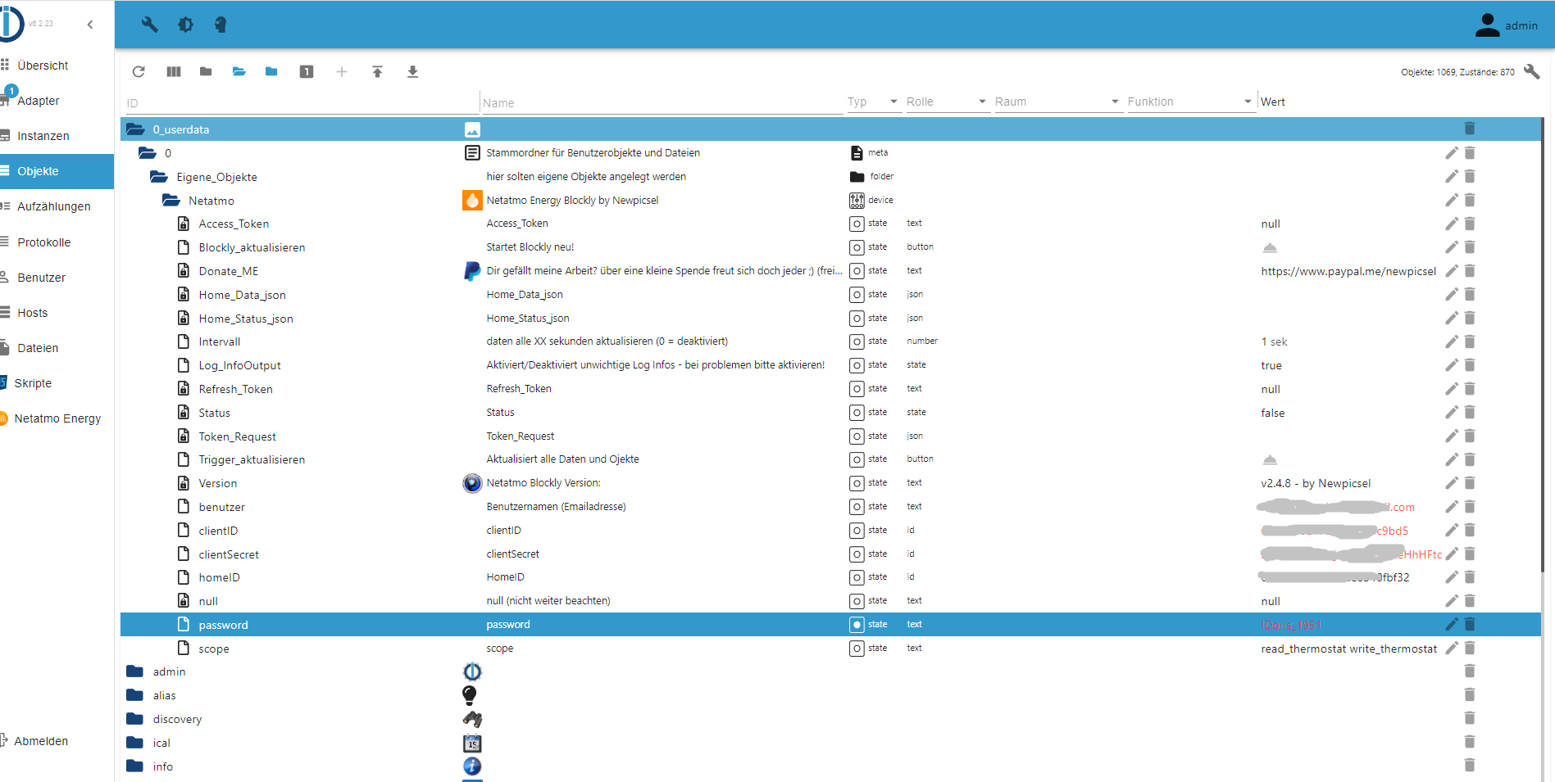Open admin user account menu
The width and height of the screenshot is (1555, 782).
pos(1507,25)
